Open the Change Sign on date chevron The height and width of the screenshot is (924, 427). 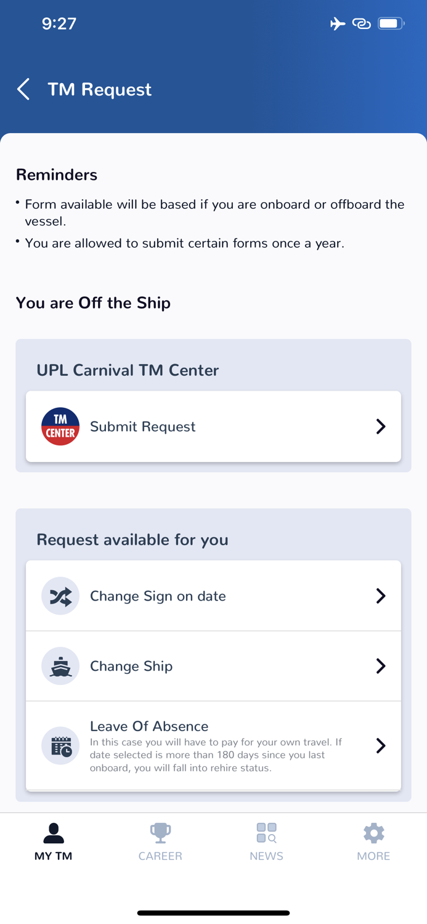tap(381, 596)
